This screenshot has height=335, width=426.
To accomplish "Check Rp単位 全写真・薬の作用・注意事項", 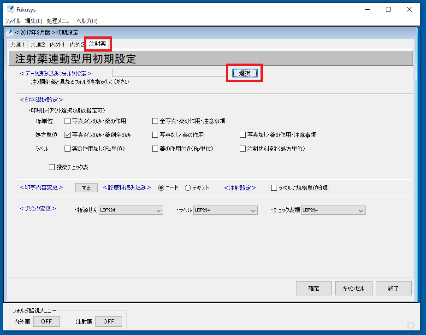I will (x=155, y=121).
